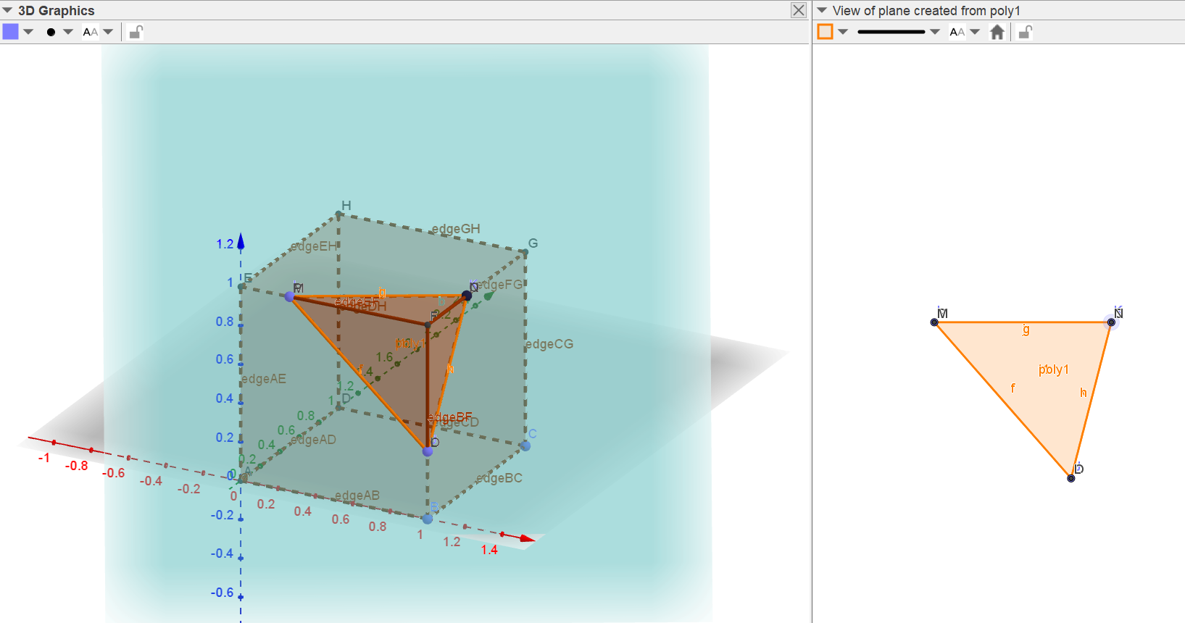Open the orange color dropdown in plane view
Viewport: 1185px width, 623px height.
tap(843, 31)
